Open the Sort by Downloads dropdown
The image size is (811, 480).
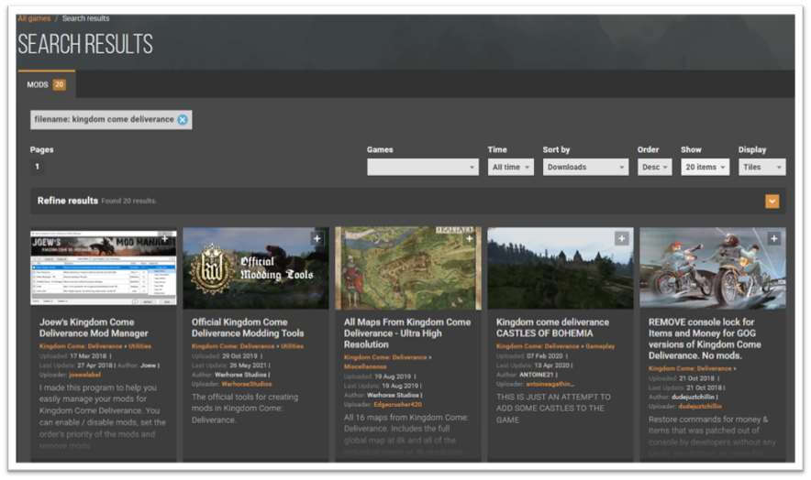point(585,168)
